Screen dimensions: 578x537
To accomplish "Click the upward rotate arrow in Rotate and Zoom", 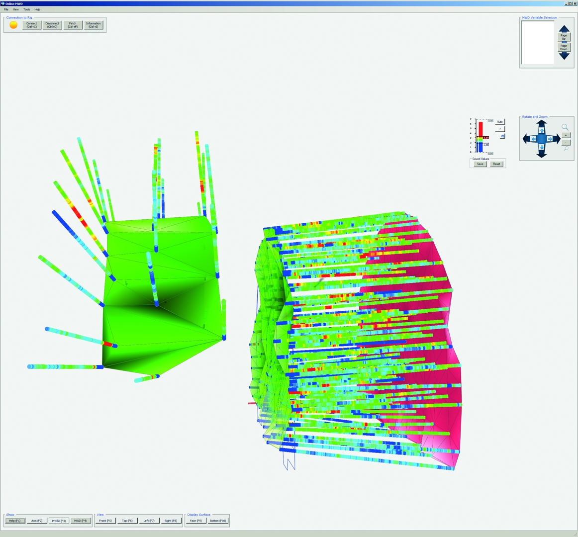I will coord(541,130).
